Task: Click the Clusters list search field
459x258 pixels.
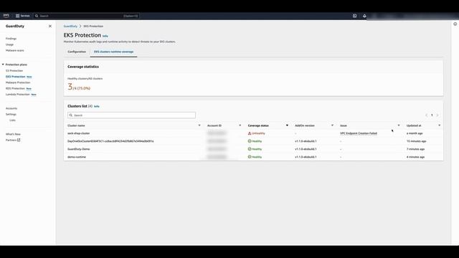Action: (x=131, y=115)
